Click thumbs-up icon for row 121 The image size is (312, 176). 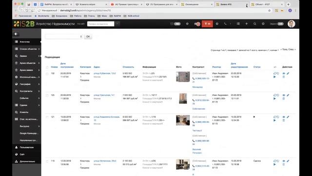[275, 117]
